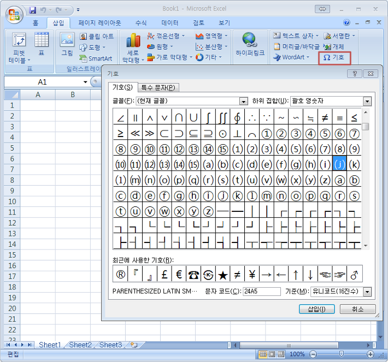Image resolution: width=388 pixels, height=362 pixels.
Task: Open the font (글꼴) dropdown
Action: coord(244,101)
